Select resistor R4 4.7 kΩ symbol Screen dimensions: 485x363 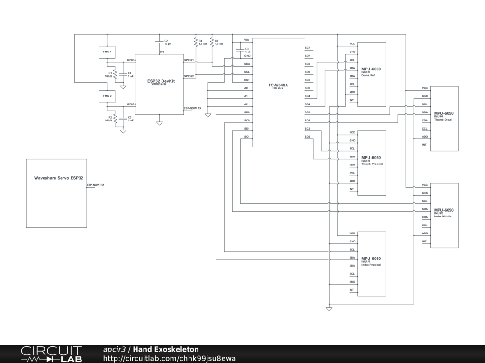point(196,42)
